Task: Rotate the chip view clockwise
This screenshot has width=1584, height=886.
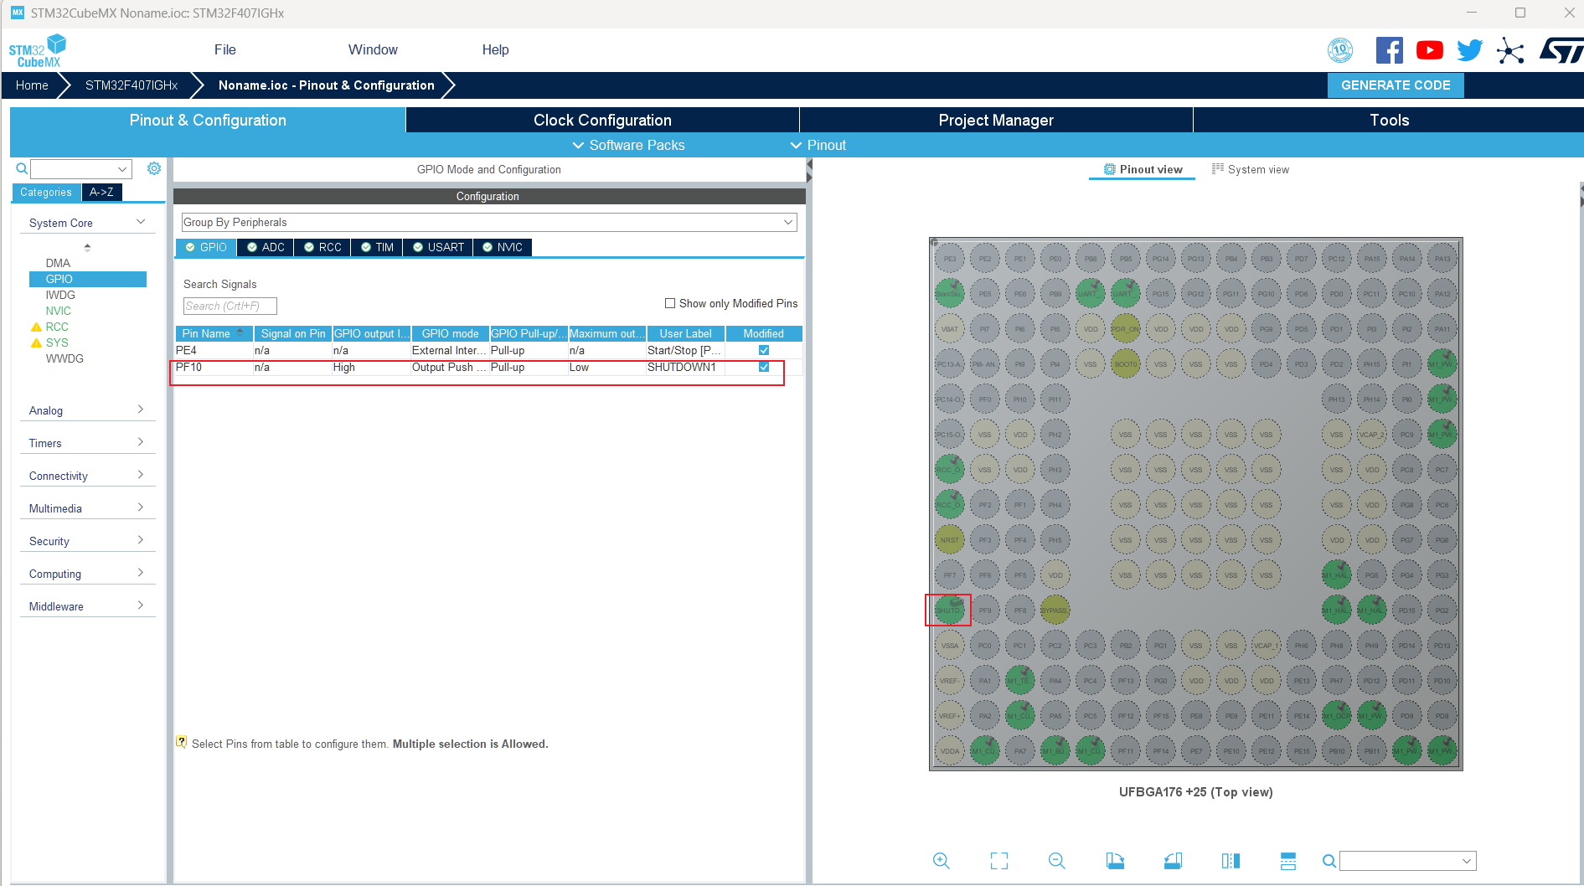Action: tap(1115, 861)
